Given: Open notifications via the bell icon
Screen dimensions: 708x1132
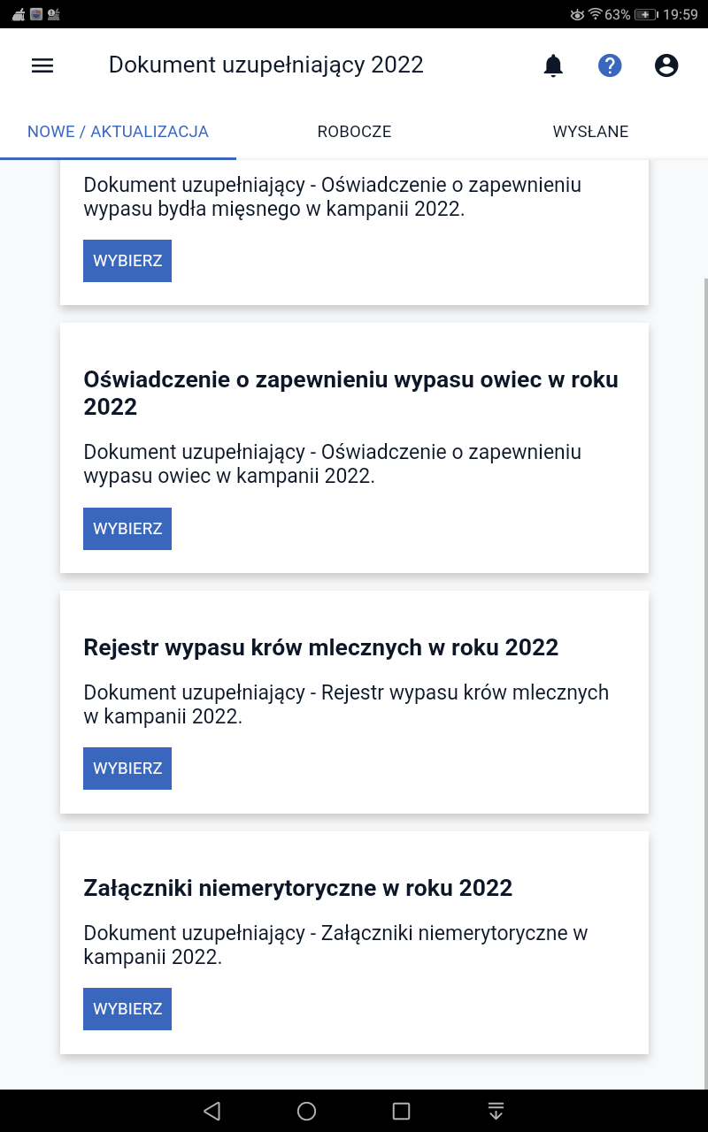Looking at the screenshot, I should [553, 65].
